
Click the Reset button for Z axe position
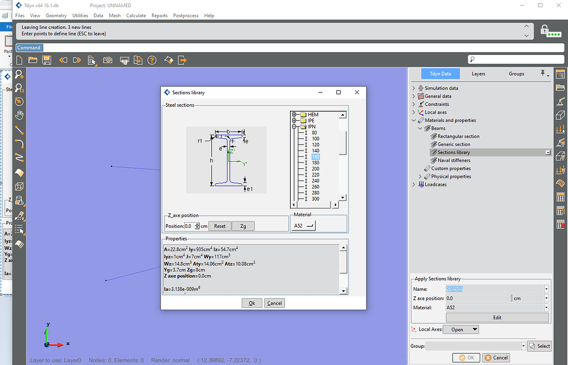point(220,226)
